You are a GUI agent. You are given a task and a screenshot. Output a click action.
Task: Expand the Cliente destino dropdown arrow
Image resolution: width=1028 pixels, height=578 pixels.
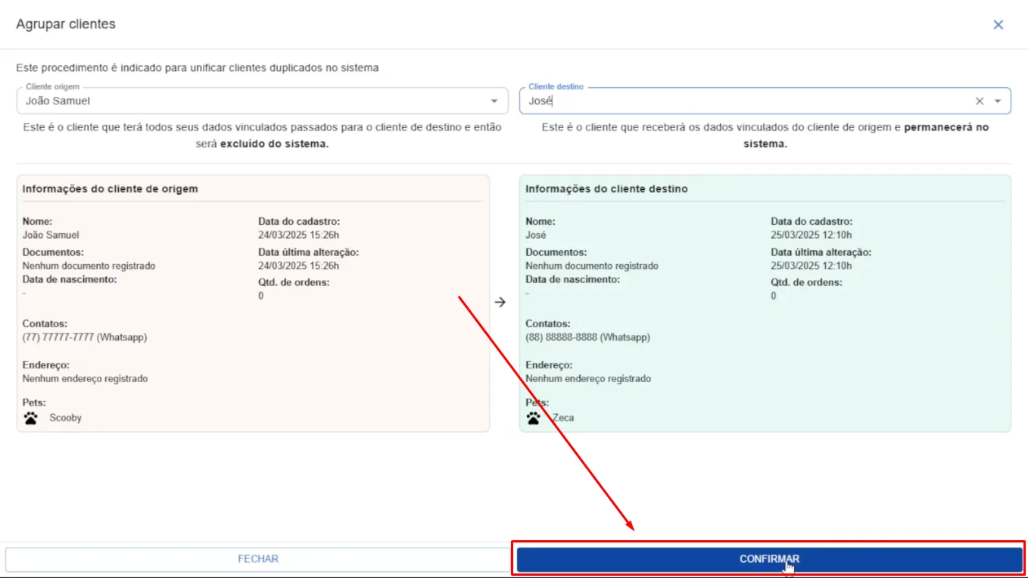[998, 101]
